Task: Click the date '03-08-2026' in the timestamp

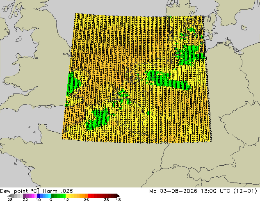Action: tap(178, 191)
